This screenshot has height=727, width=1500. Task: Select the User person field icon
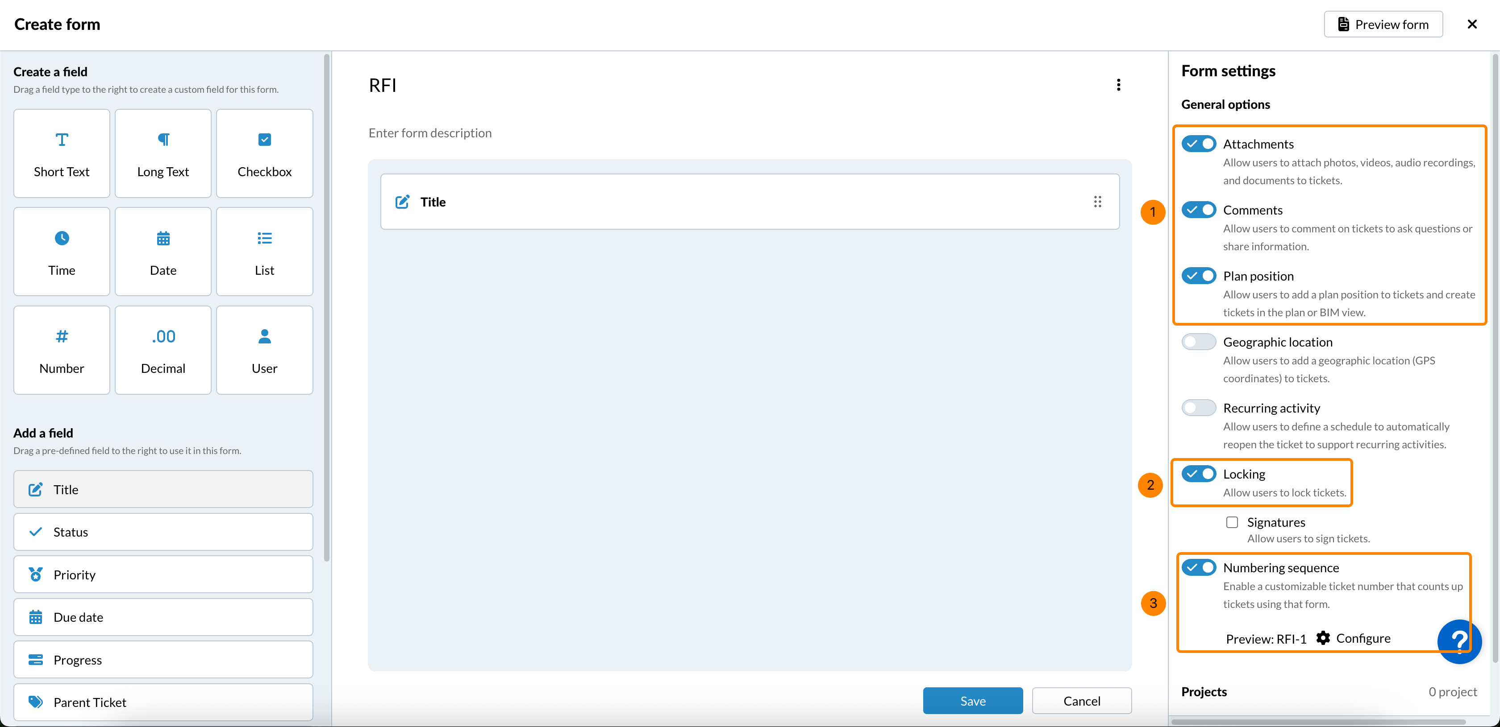point(264,336)
